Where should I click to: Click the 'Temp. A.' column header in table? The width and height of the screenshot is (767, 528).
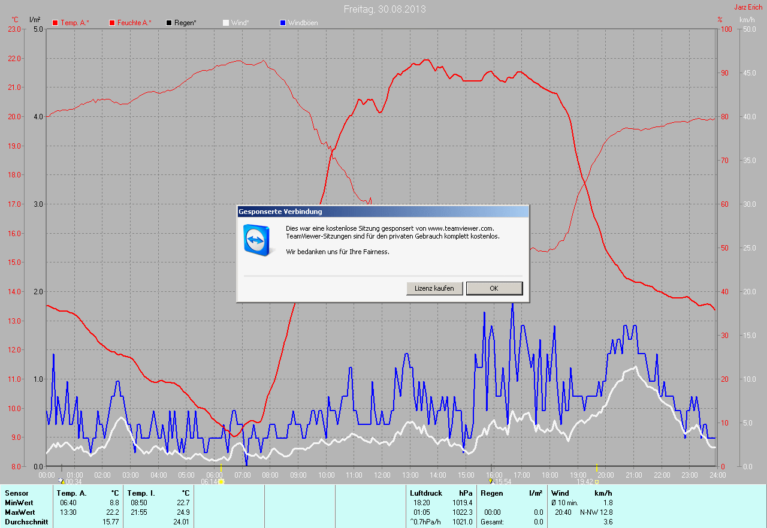point(72,493)
